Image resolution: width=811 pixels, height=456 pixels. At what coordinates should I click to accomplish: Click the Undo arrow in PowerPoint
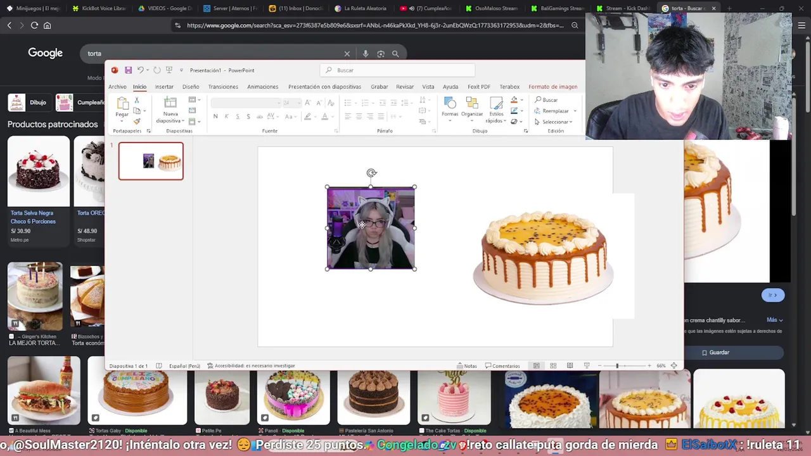pos(141,70)
